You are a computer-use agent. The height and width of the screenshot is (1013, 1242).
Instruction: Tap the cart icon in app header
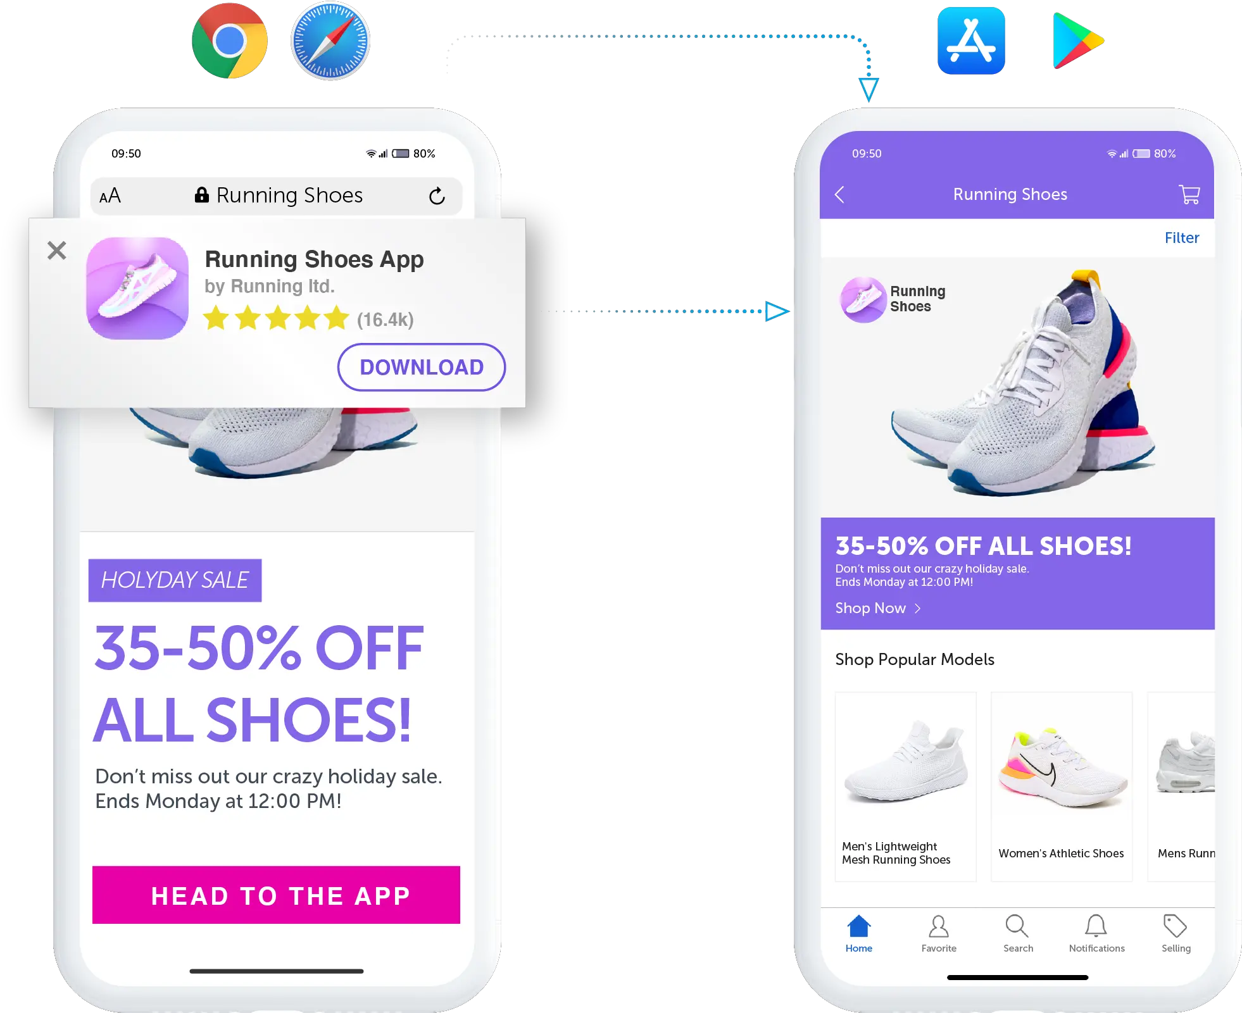point(1191,194)
